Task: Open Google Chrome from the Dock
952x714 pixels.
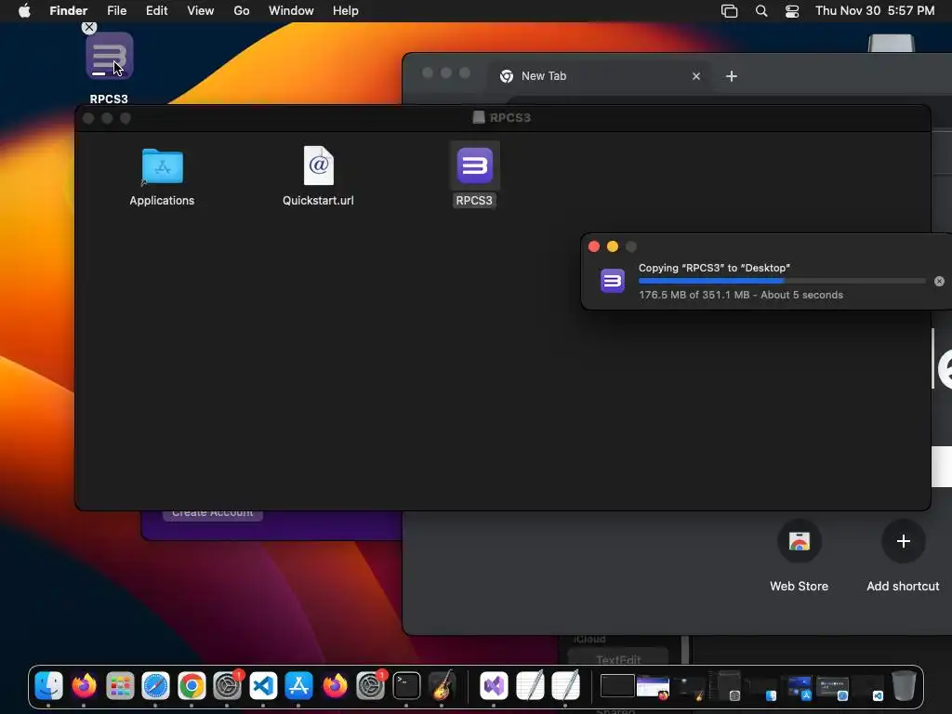Action: point(192,686)
